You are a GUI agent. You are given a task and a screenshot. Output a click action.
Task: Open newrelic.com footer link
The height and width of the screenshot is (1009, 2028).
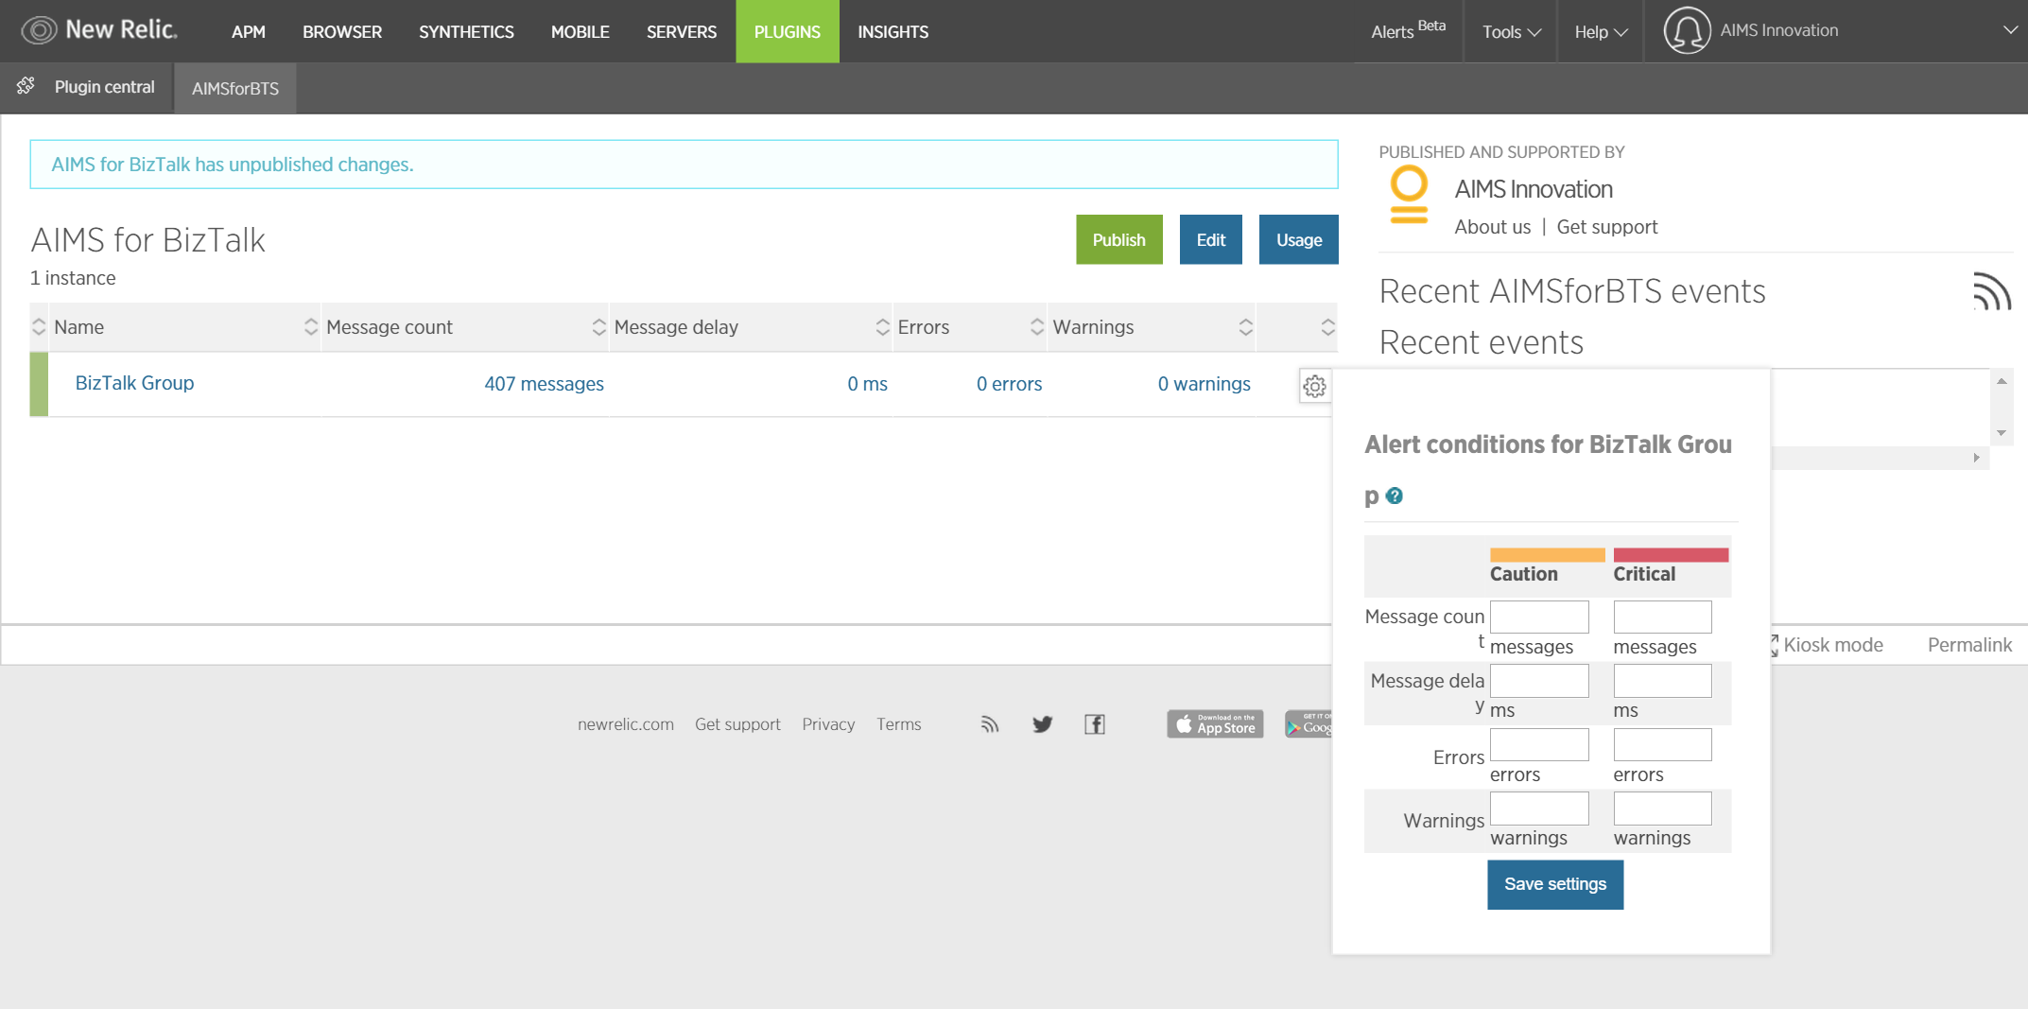(626, 724)
